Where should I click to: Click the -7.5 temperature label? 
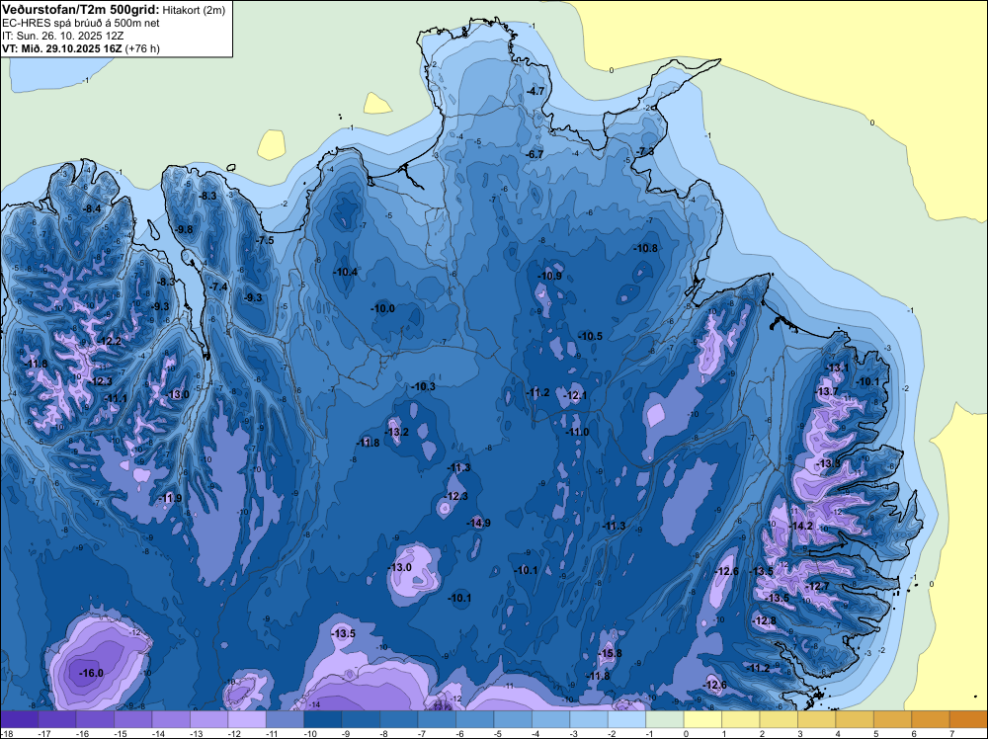click(x=265, y=240)
